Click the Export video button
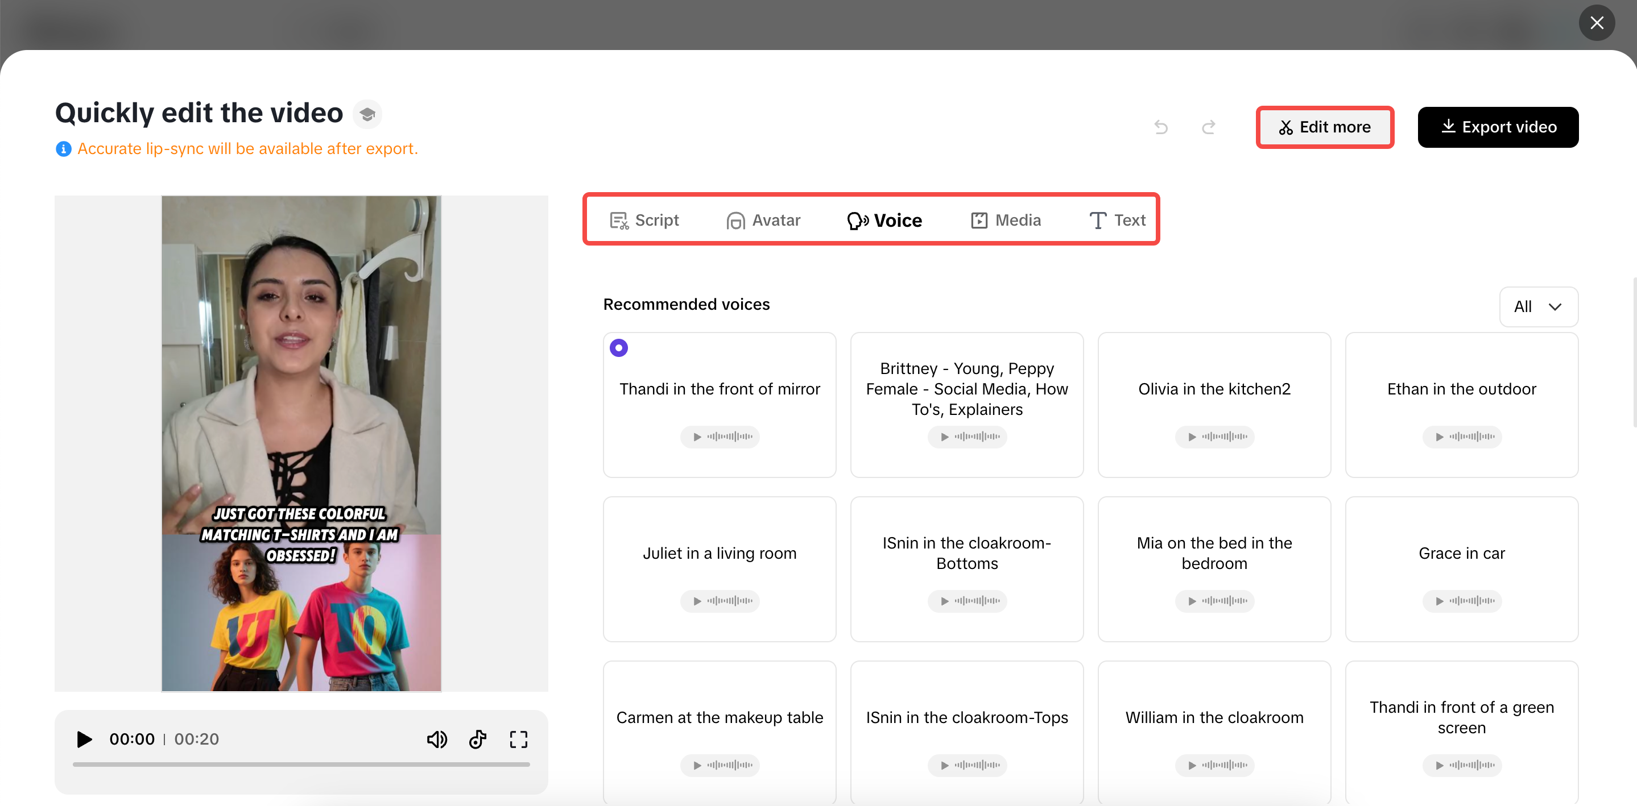Screen dimensions: 1637x806 1498,127
